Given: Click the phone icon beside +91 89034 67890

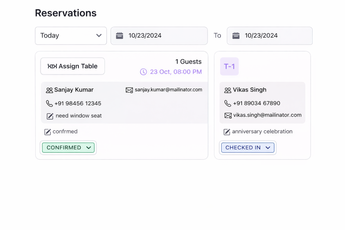Looking at the screenshot, I should click(x=228, y=104).
